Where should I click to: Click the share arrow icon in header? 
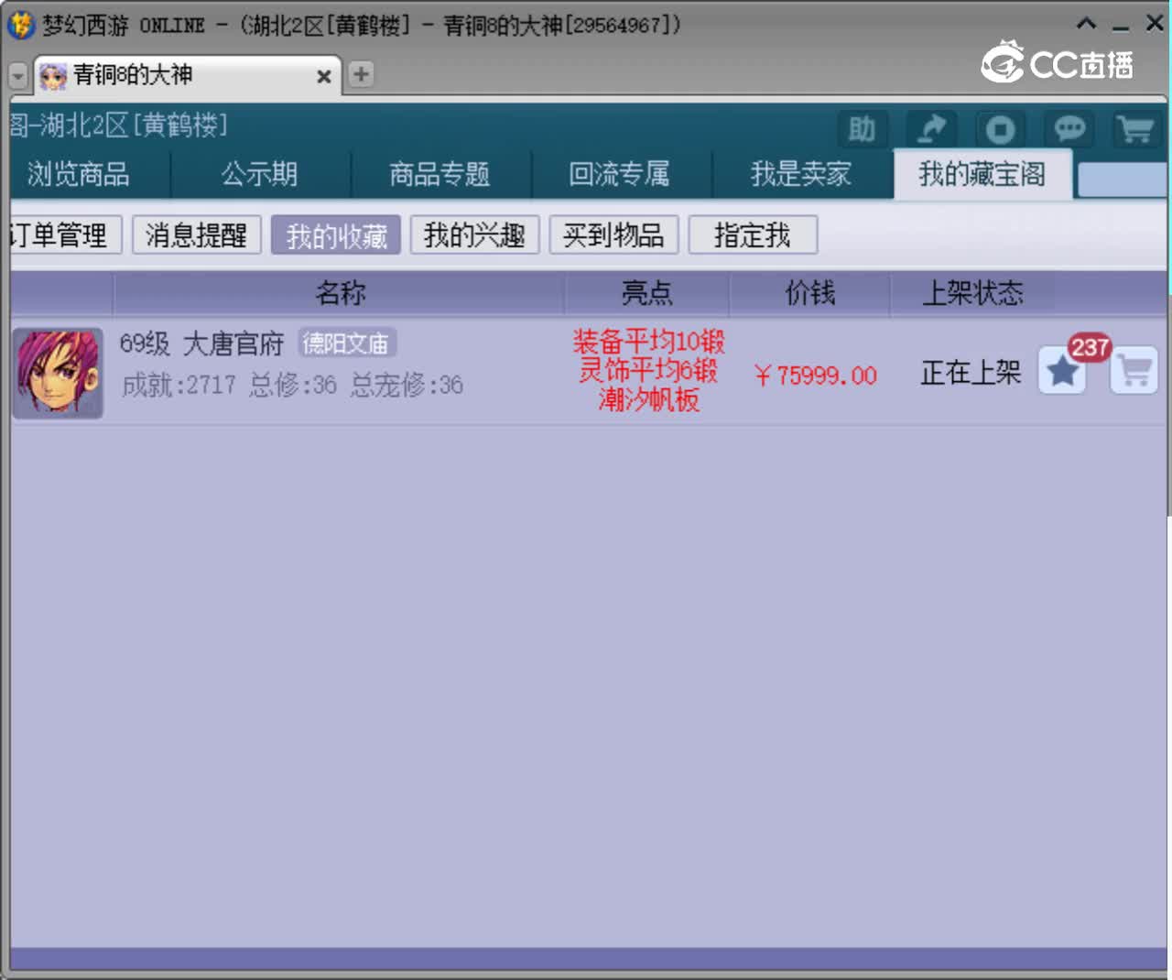point(931,129)
